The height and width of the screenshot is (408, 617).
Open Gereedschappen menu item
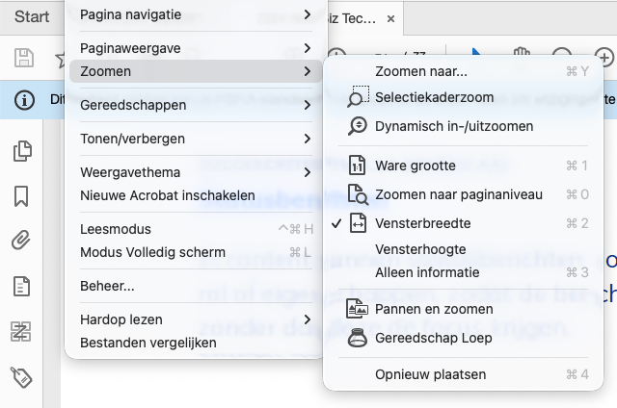point(196,105)
